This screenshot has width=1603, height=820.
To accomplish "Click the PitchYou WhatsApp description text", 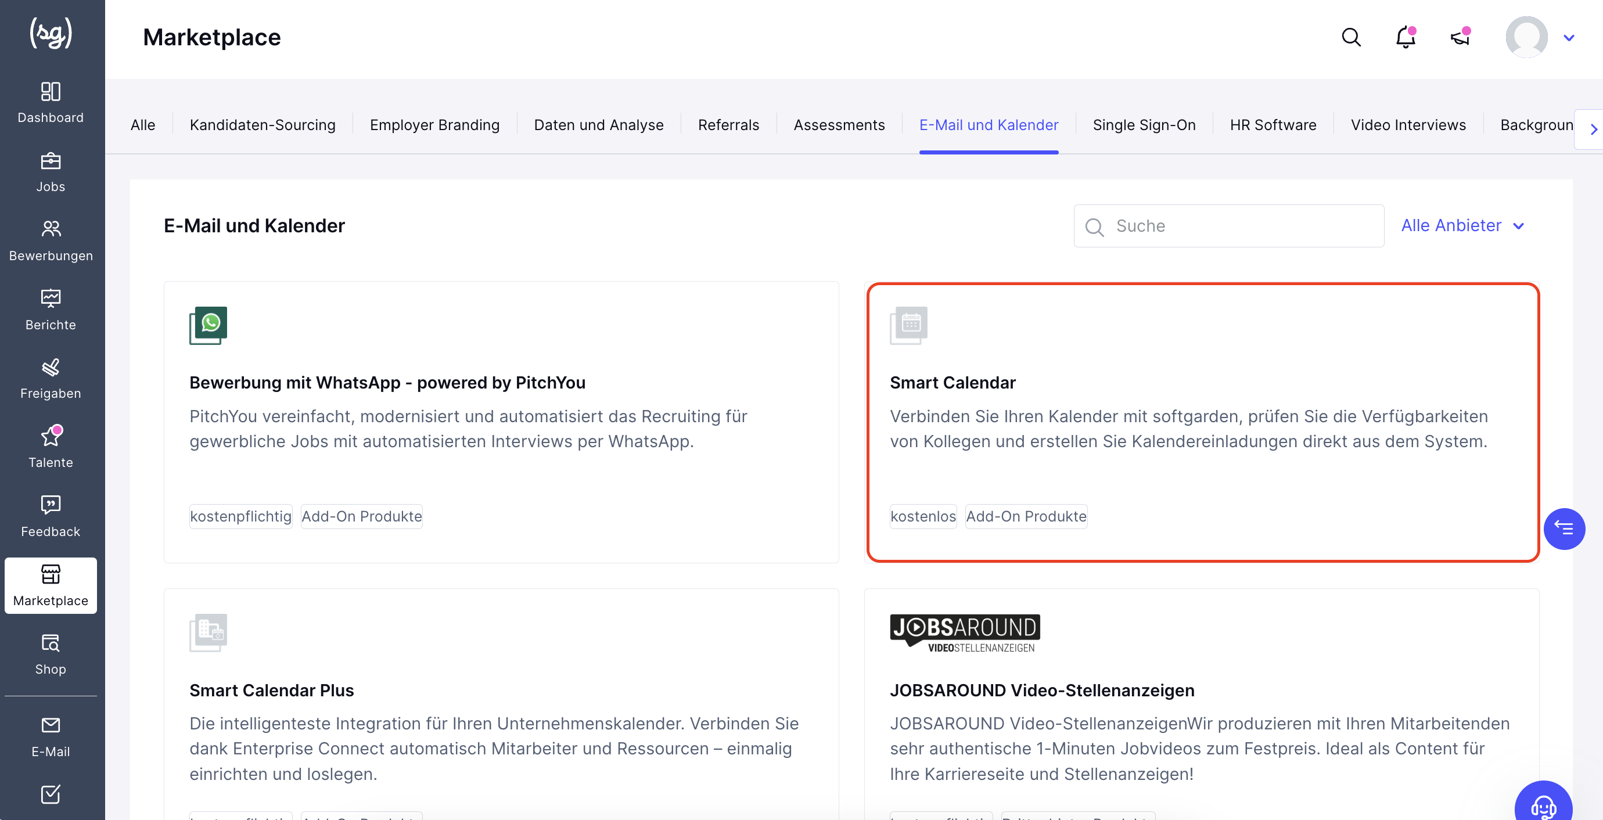I will click(x=468, y=429).
